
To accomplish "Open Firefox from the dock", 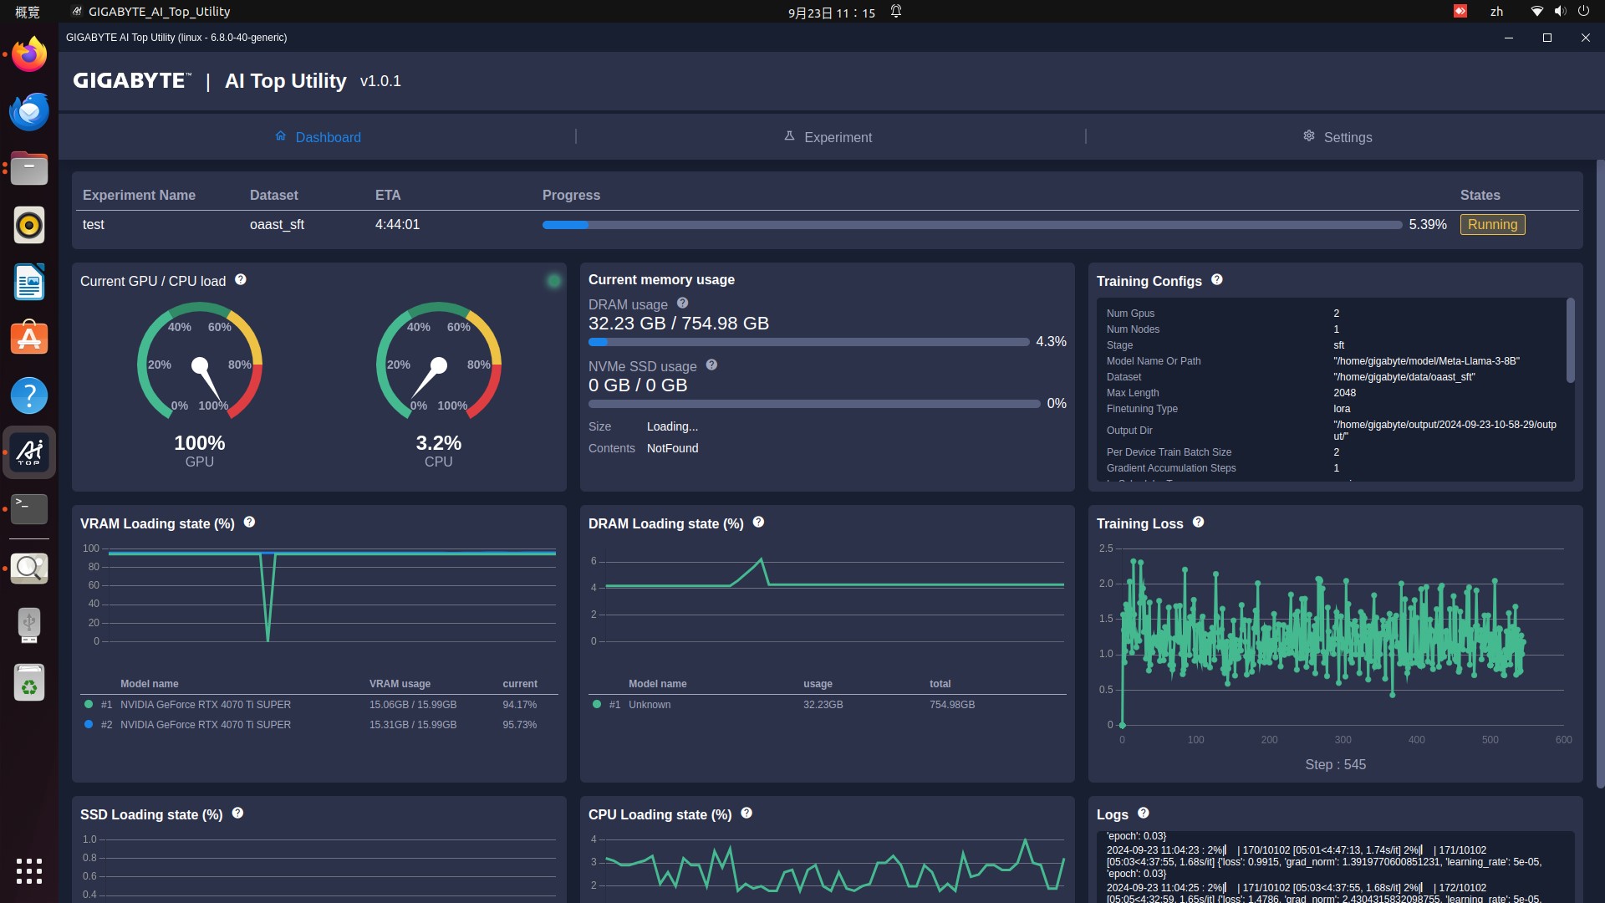I will pos(29,54).
